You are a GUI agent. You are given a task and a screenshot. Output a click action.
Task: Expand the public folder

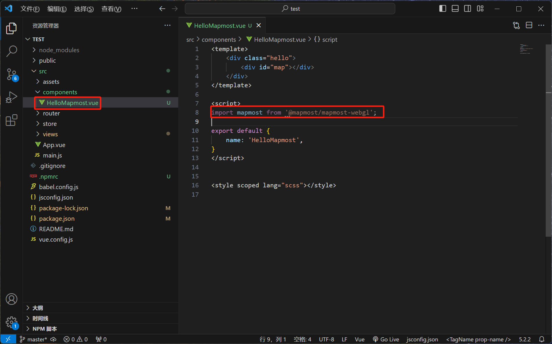pyautogui.click(x=101, y=60)
